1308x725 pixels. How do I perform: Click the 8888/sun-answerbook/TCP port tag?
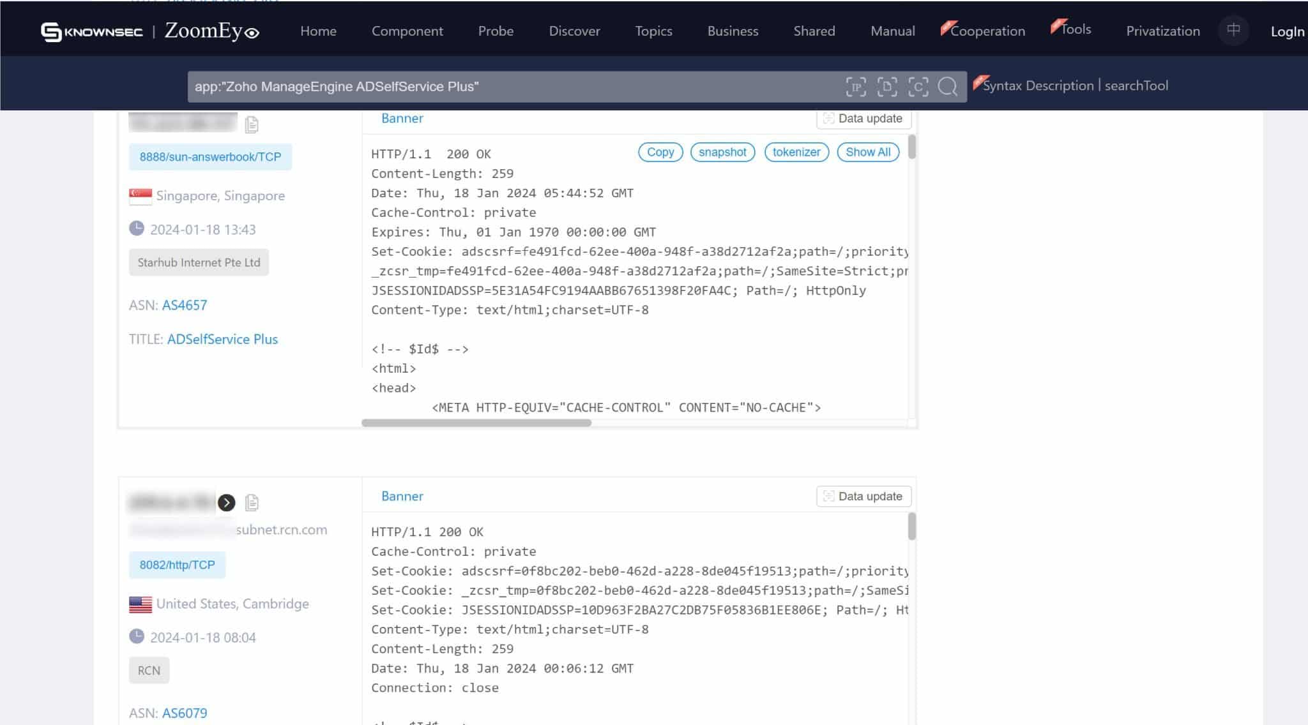tap(210, 157)
